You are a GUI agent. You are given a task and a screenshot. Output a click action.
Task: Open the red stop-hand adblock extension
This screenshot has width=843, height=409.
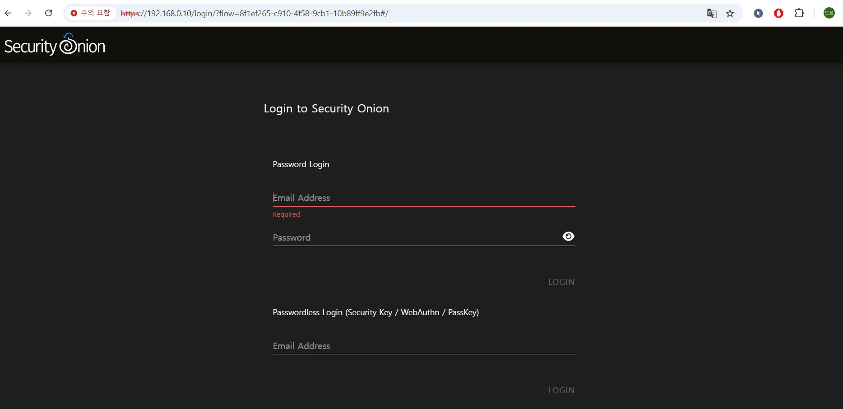(778, 14)
